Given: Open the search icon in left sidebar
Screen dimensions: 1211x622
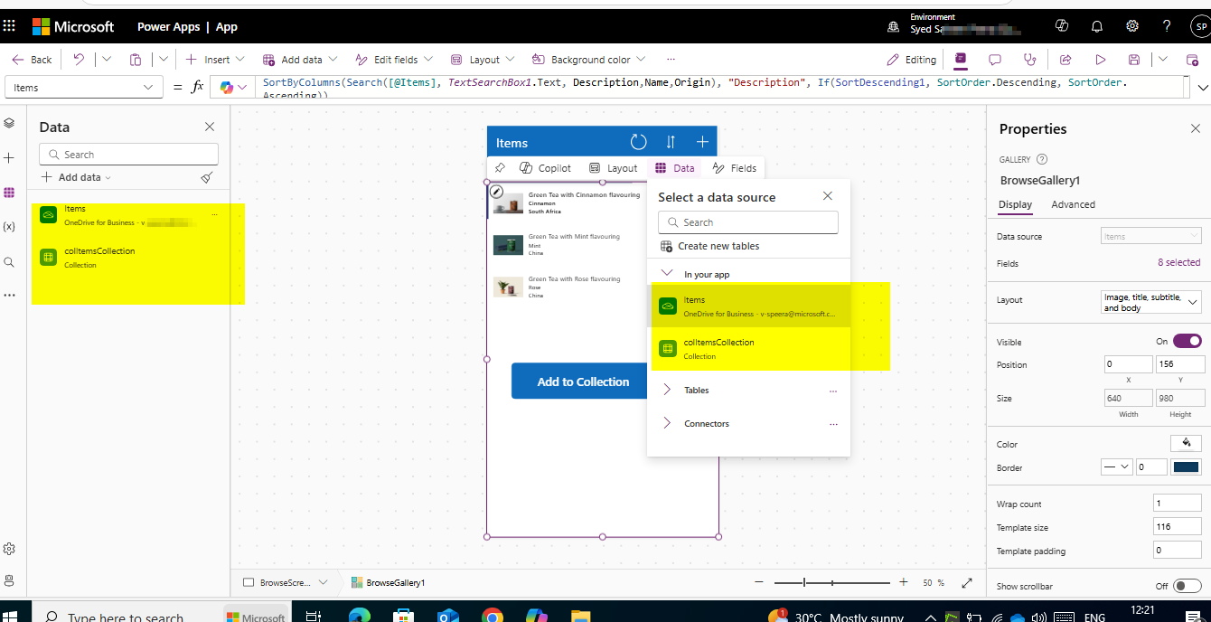Looking at the screenshot, I should (x=10, y=262).
